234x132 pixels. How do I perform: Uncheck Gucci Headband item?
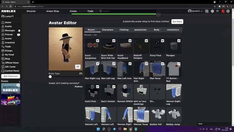(x=130, y=41)
